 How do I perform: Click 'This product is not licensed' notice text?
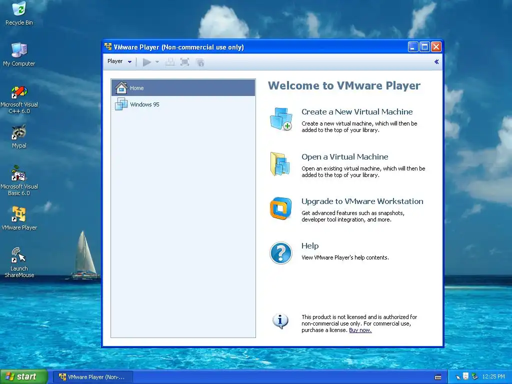click(x=359, y=323)
